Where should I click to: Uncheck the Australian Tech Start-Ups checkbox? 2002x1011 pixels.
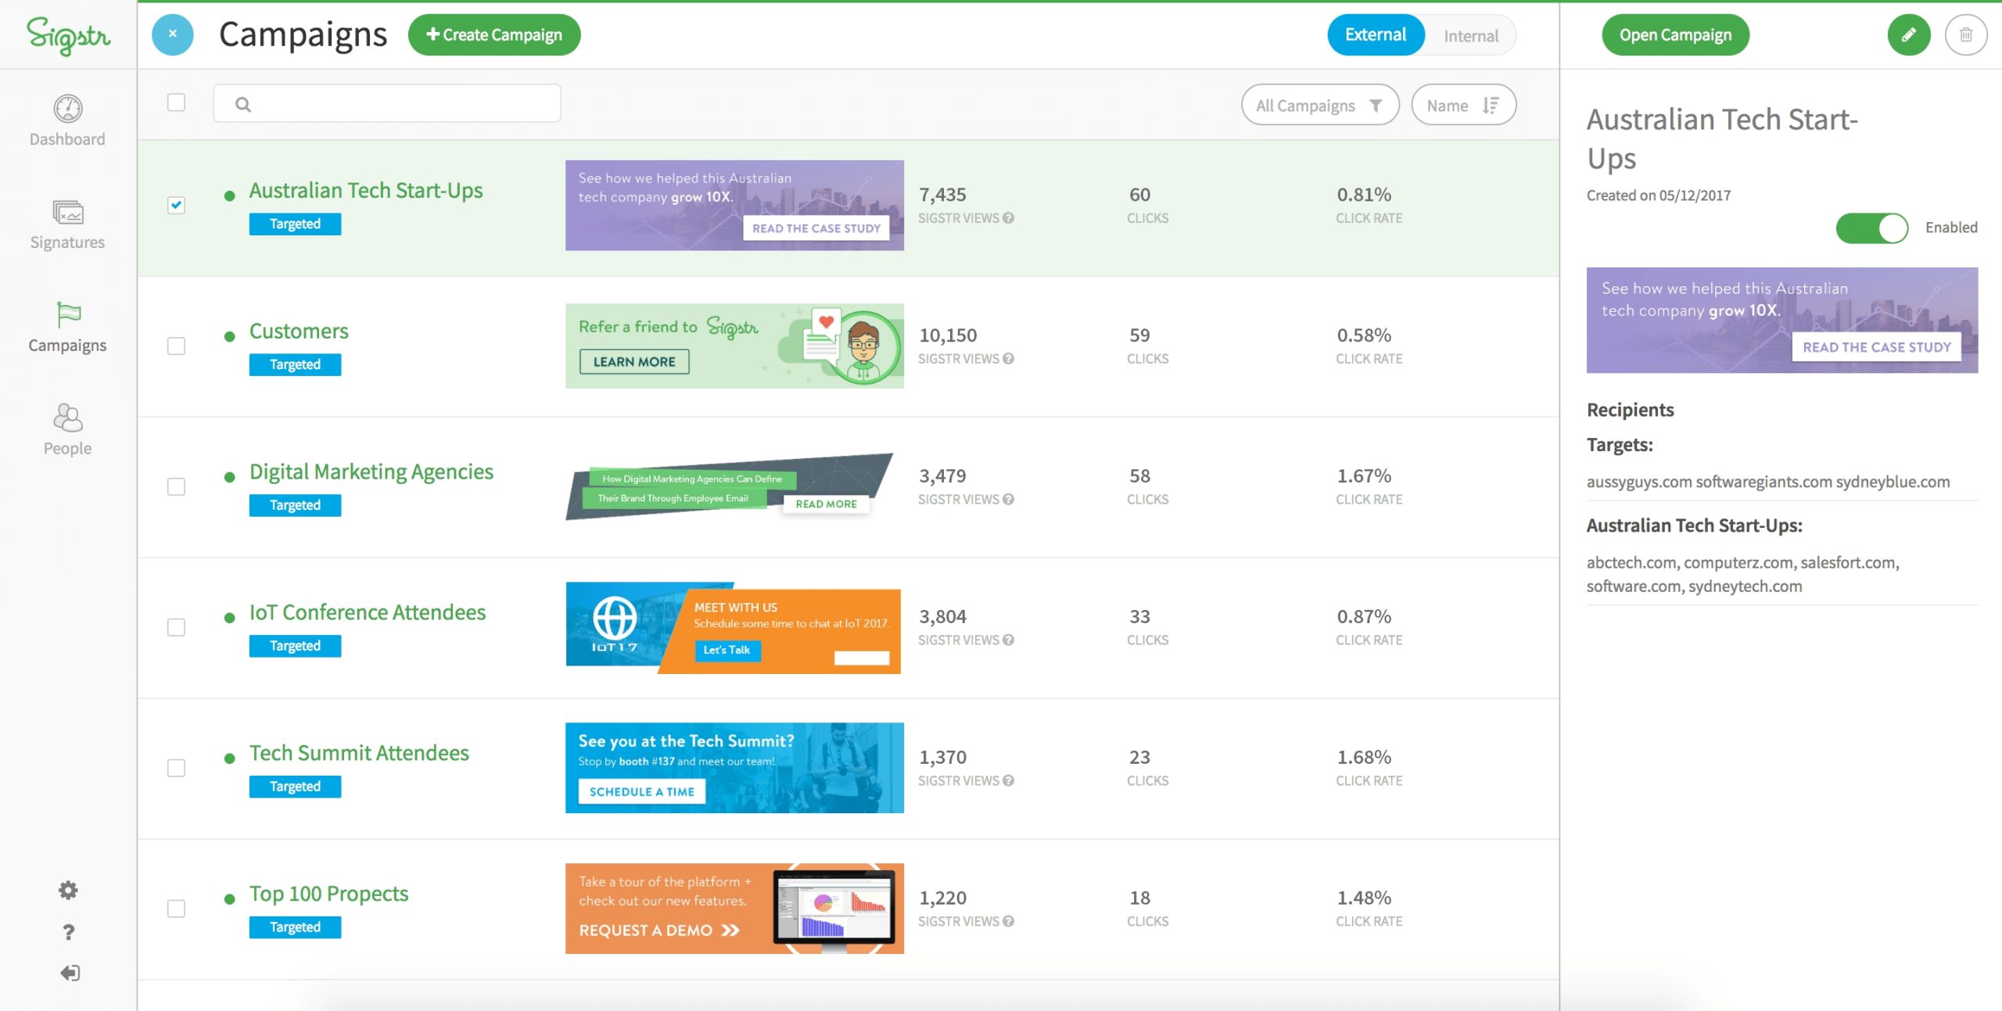(176, 205)
